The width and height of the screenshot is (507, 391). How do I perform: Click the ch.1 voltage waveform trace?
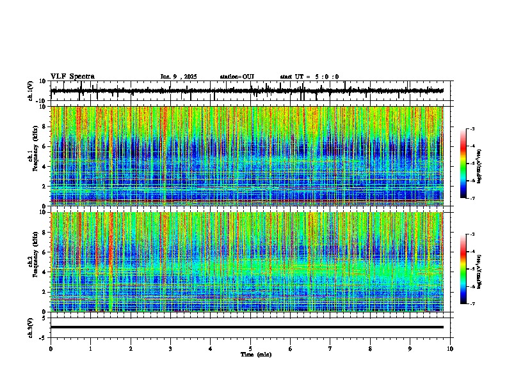246,91
